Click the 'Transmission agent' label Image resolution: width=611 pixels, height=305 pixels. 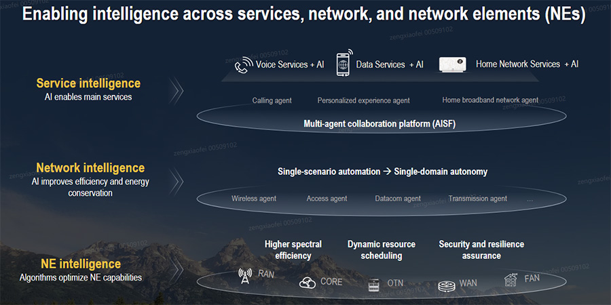point(478,199)
